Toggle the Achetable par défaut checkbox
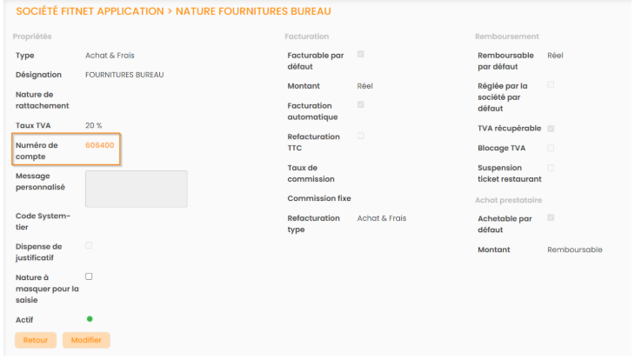Image resolution: width=635 pixels, height=360 pixels. 551,218
